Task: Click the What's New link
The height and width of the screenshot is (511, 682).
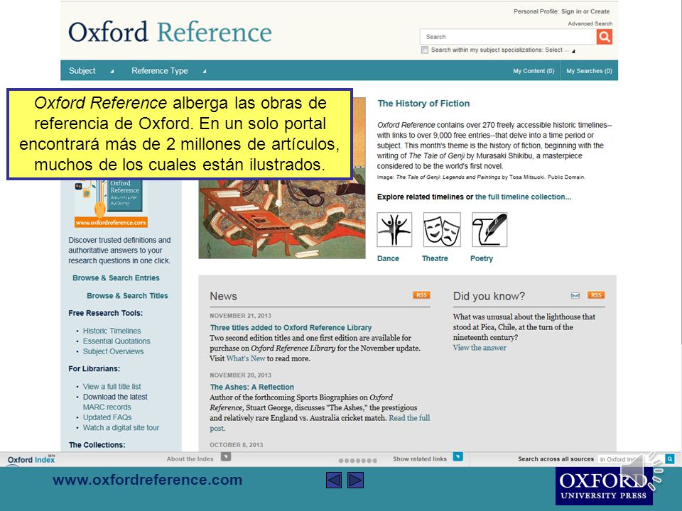Action: click(246, 358)
